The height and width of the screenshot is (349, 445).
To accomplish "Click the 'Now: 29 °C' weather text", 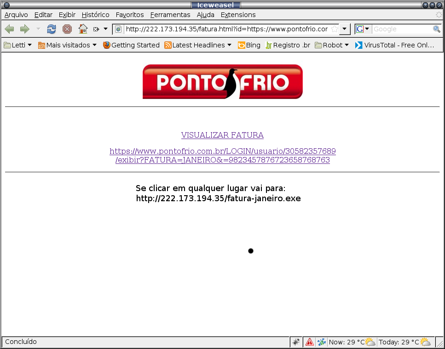I will (x=347, y=342).
